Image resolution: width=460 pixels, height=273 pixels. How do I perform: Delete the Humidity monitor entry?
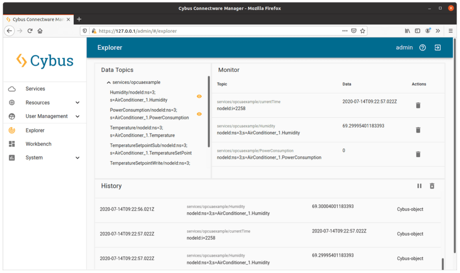point(418,130)
